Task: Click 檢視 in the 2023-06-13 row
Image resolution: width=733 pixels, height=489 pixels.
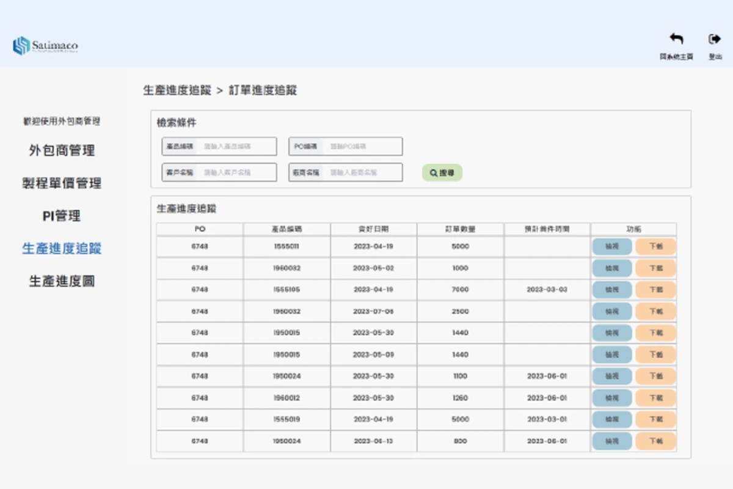Action: (x=612, y=441)
